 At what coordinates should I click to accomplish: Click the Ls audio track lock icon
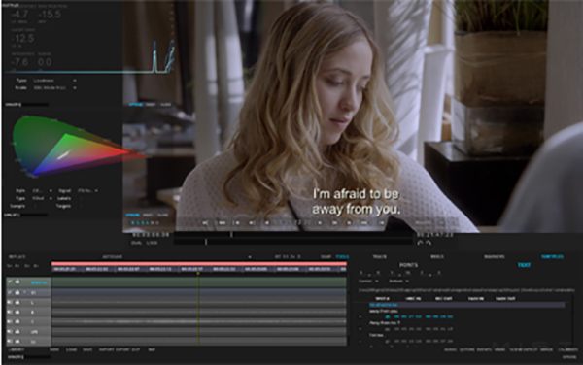[x=17, y=341]
